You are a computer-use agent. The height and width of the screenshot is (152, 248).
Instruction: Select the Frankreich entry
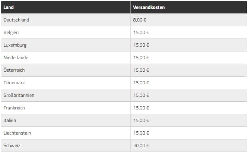point(66,108)
